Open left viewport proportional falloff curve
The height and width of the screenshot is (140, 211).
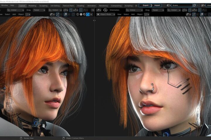85,10
